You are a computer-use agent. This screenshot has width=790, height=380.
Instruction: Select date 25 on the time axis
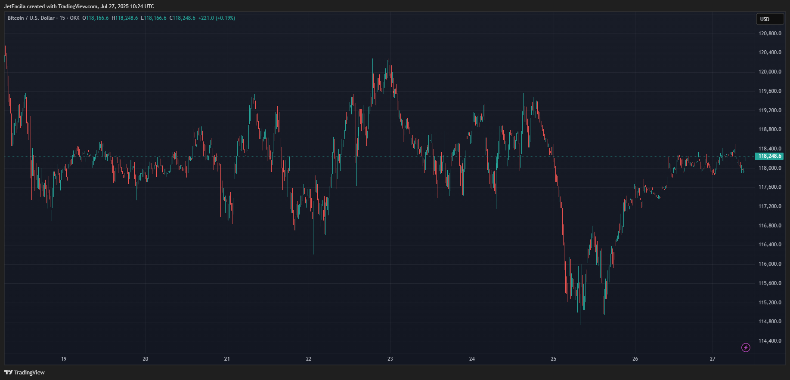pyautogui.click(x=554, y=359)
